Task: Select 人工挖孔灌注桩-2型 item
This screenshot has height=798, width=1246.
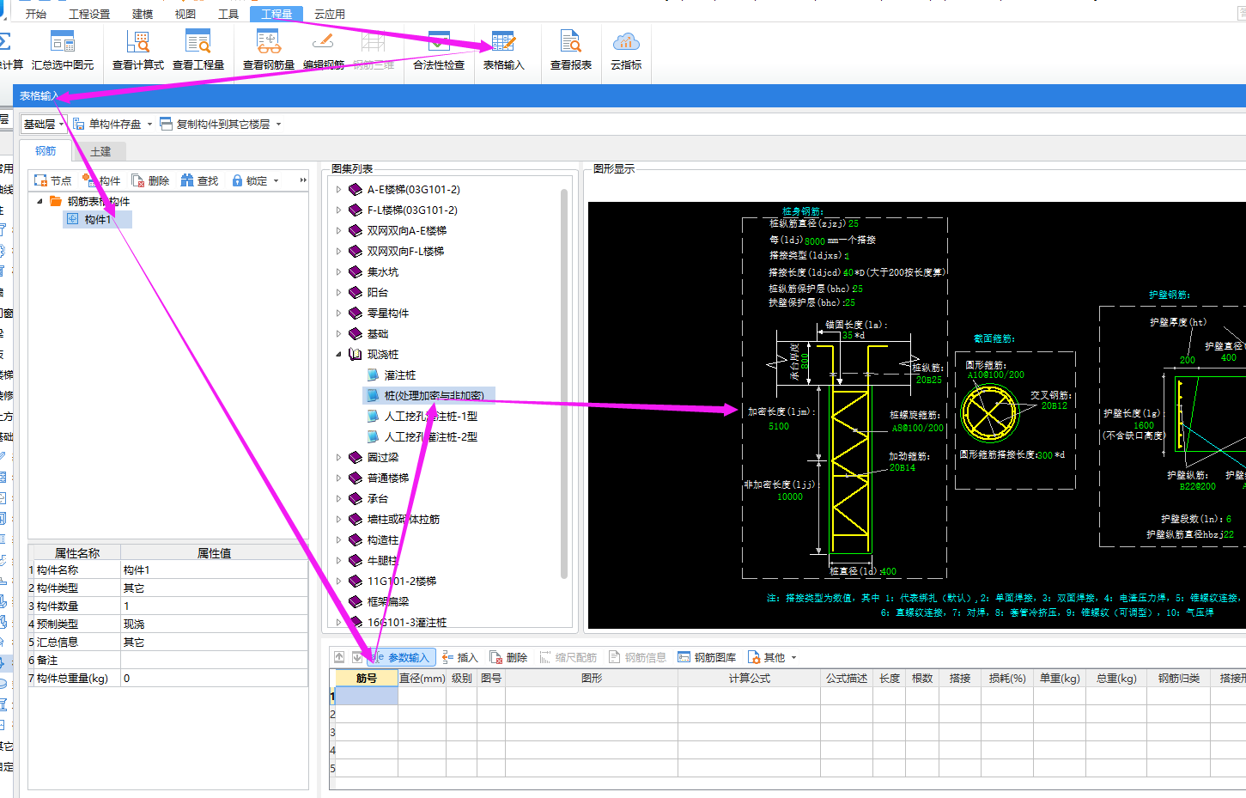Action: click(x=431, y=436)
